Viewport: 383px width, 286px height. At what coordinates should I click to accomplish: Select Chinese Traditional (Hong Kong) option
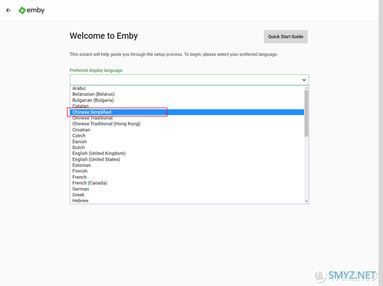[x=187, y=124]
